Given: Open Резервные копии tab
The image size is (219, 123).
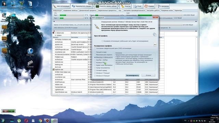Looking at the screenshot, I should [x=167, y=11].
